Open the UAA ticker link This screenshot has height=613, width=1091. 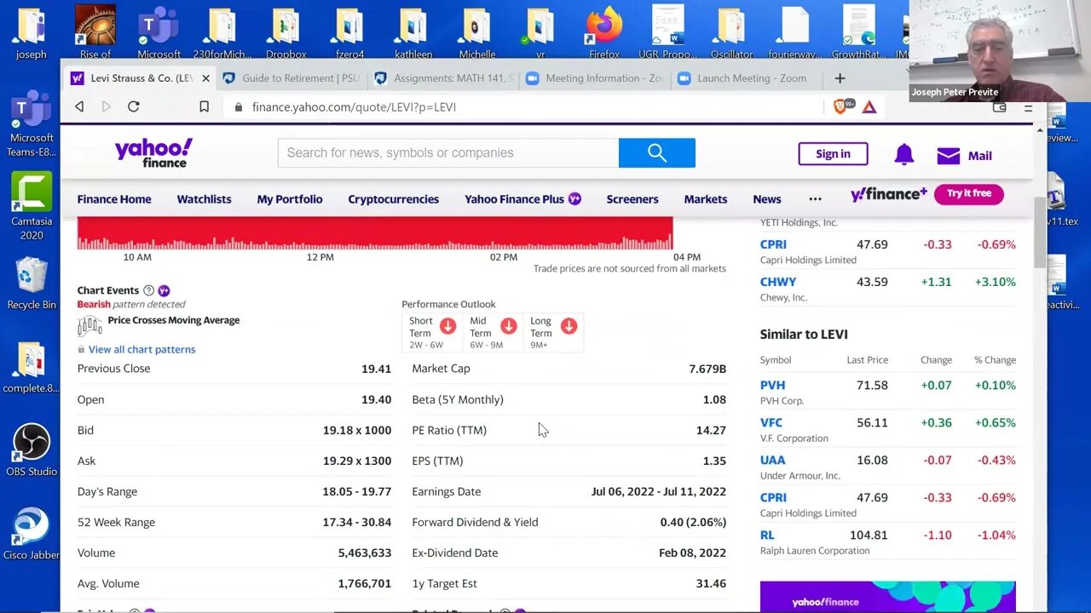coord(772,460)
